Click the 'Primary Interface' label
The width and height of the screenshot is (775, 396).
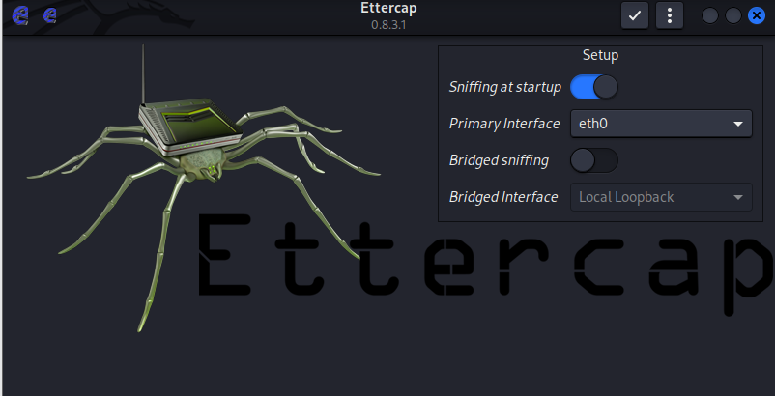(x=504, y=124)
